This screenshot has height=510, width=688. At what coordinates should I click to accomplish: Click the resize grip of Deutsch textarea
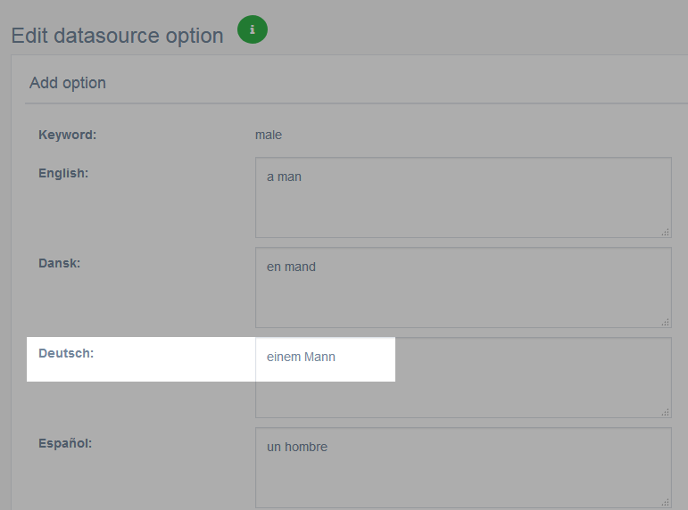point(665,412)
